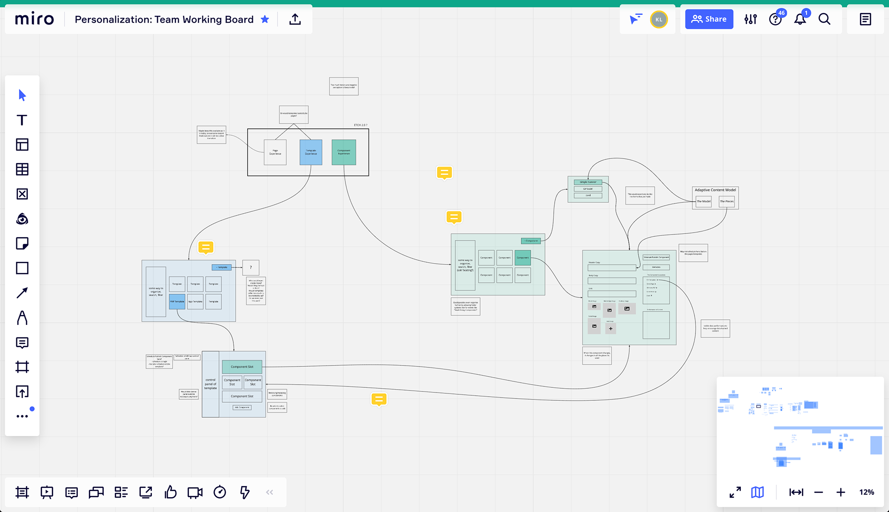Expand more tools with three dots
Image resolution: width=889 pixels, height=512 pixels.
pyautogui.click(x=22, y=416)
